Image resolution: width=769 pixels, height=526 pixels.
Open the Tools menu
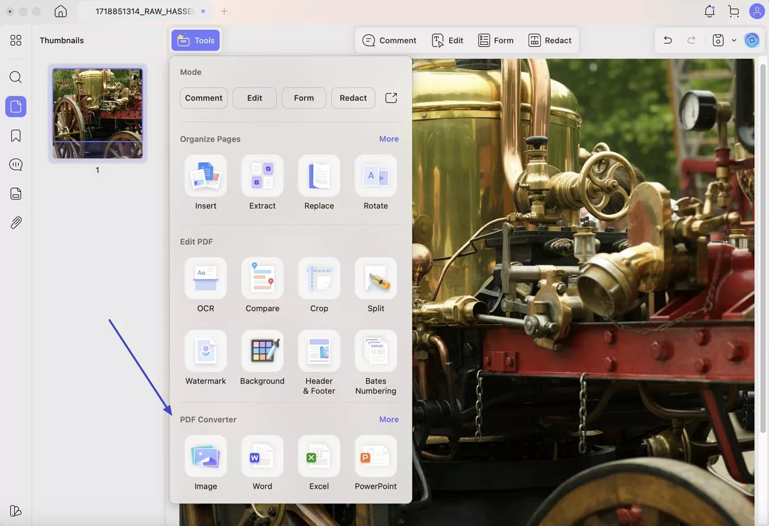click(195, 40)
